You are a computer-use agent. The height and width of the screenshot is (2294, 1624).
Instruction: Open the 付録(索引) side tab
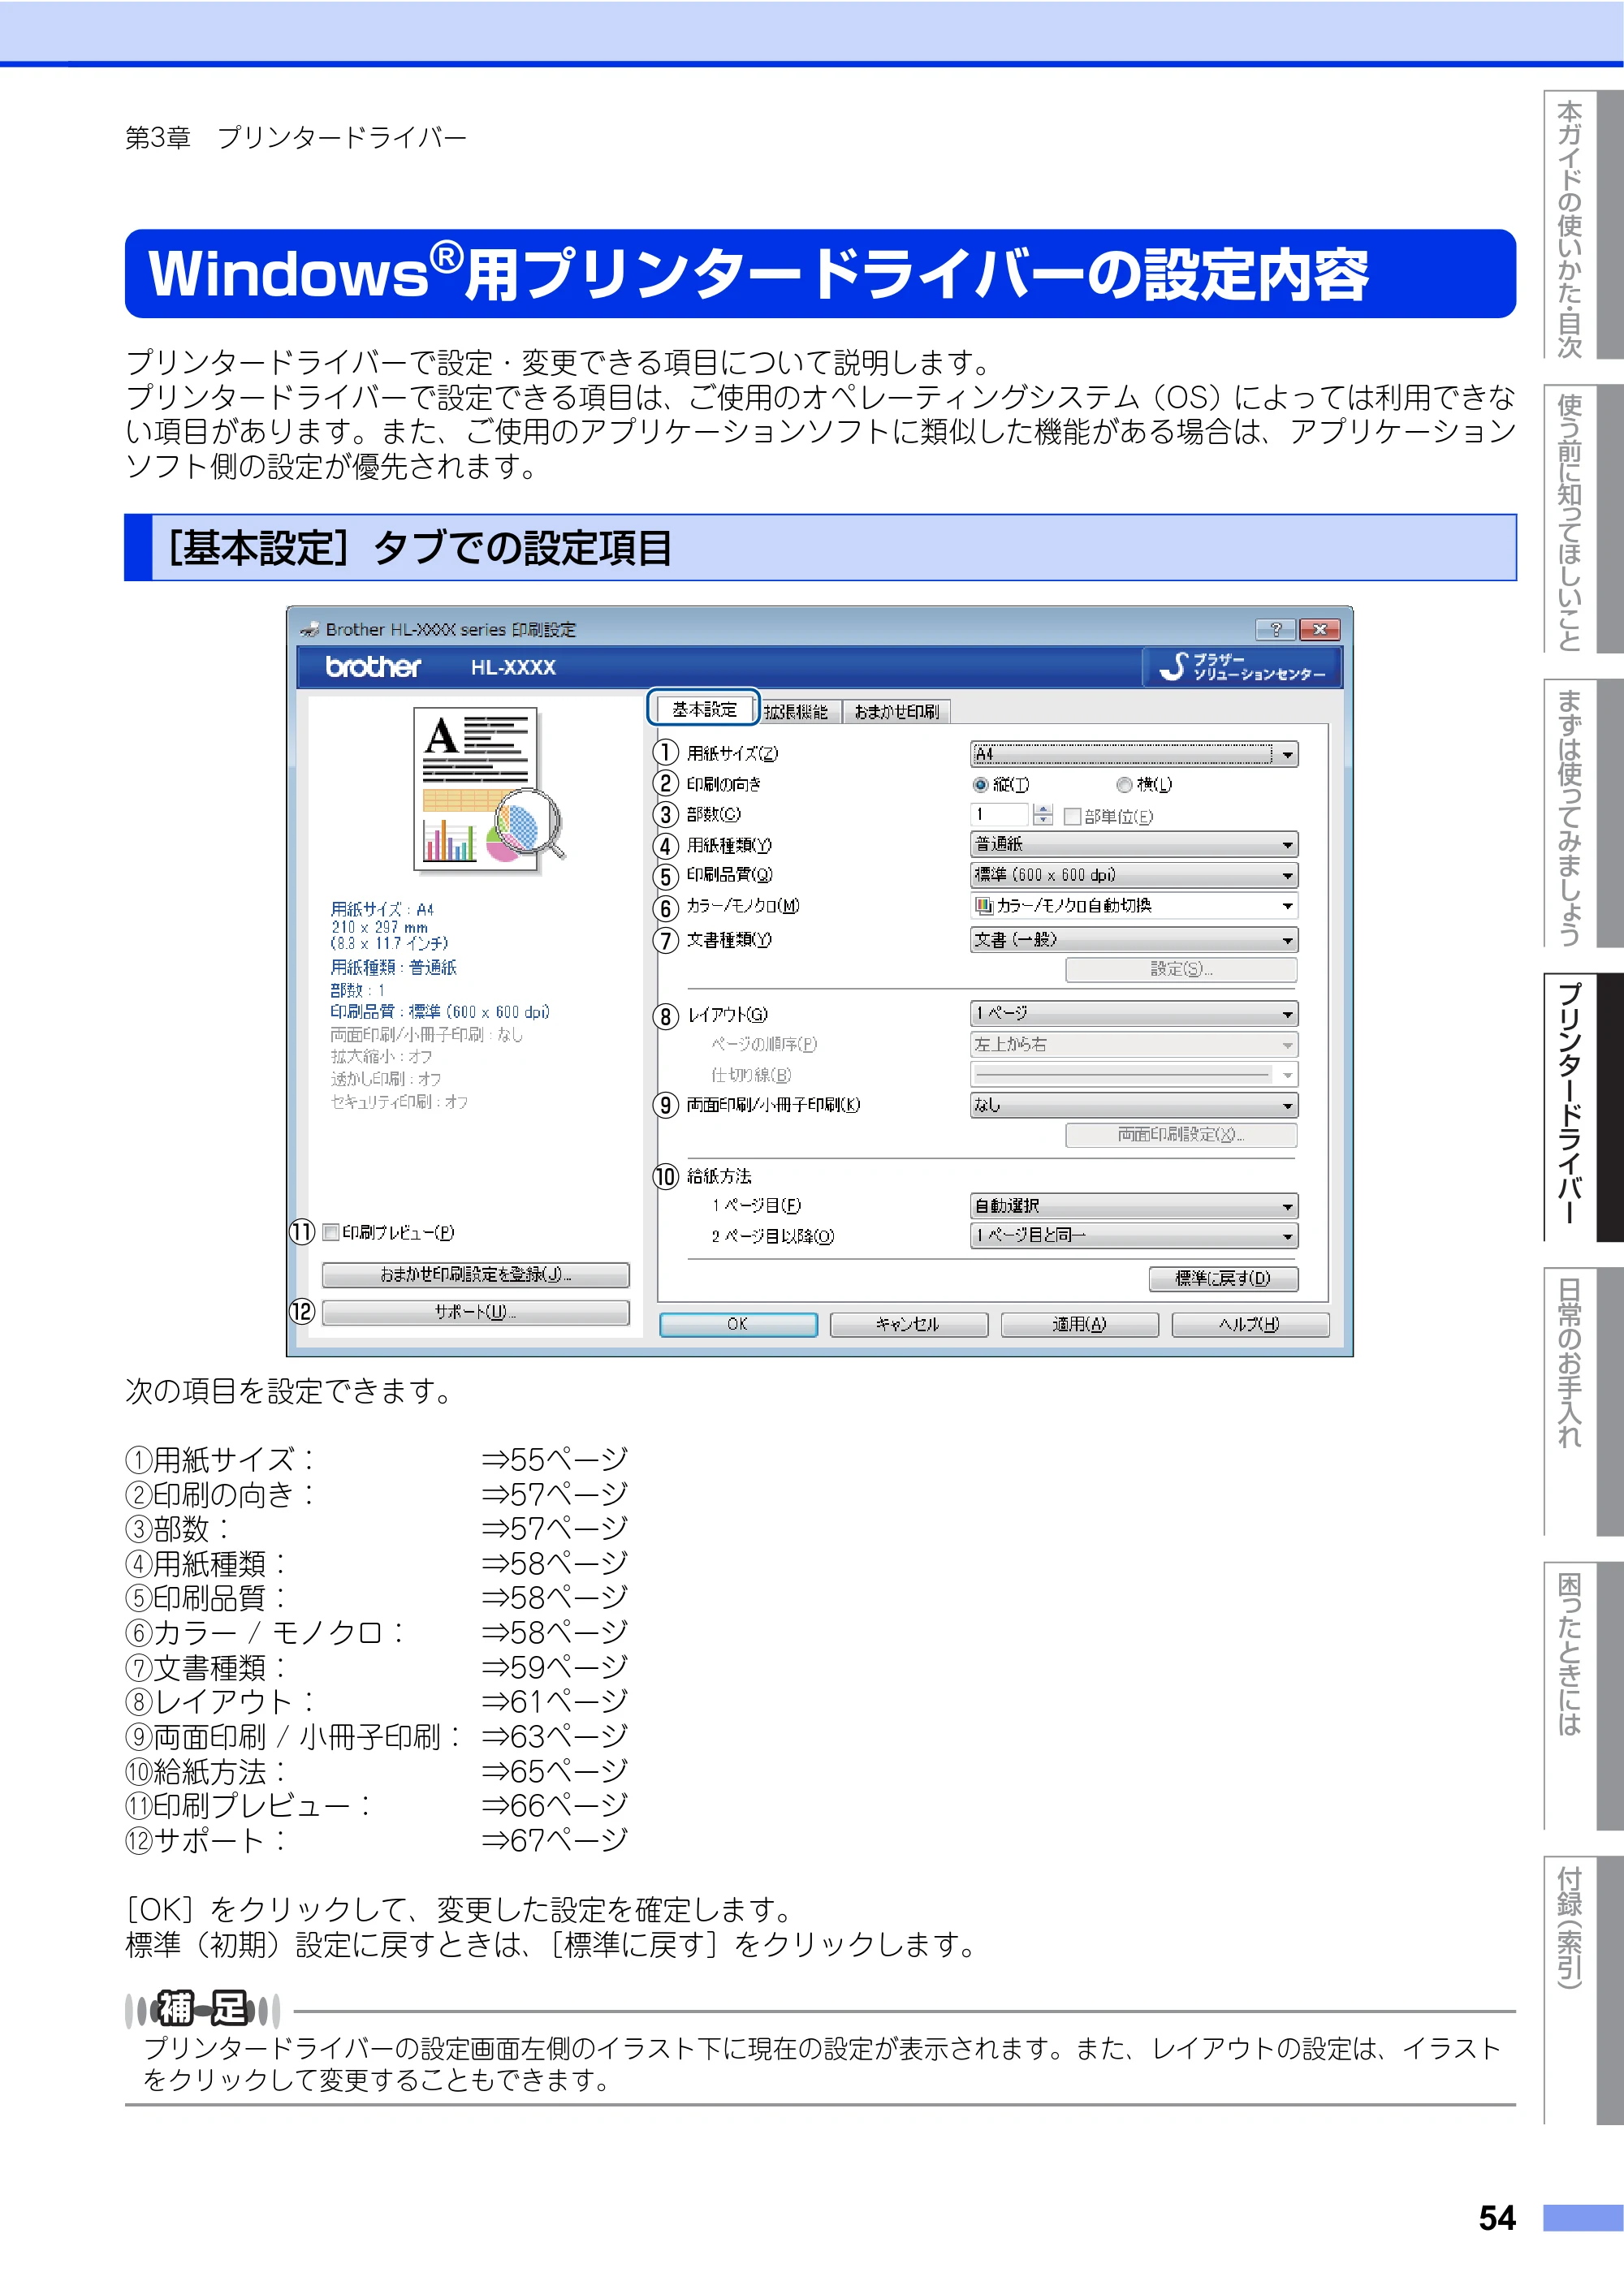pyautogui.click(x=1583, y=1989)
